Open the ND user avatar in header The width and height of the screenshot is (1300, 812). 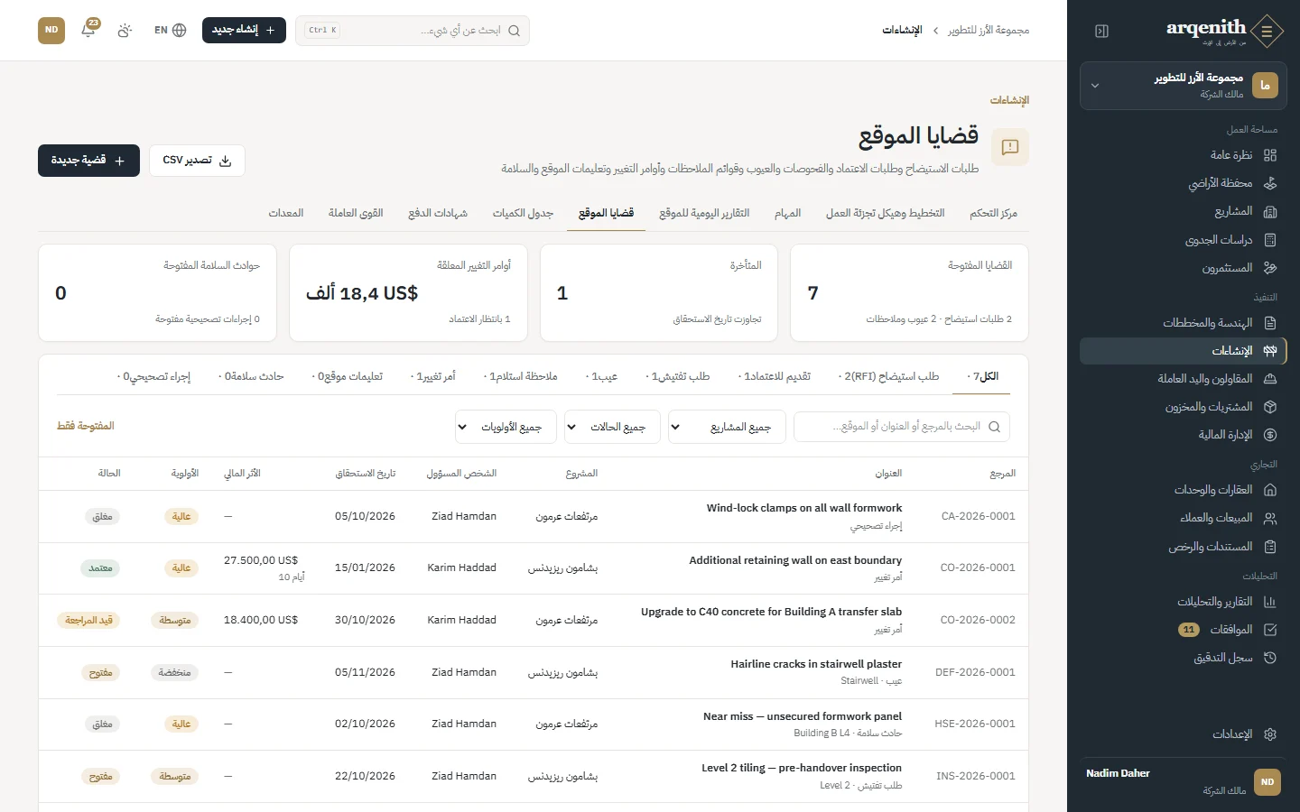tap(51, 30)
